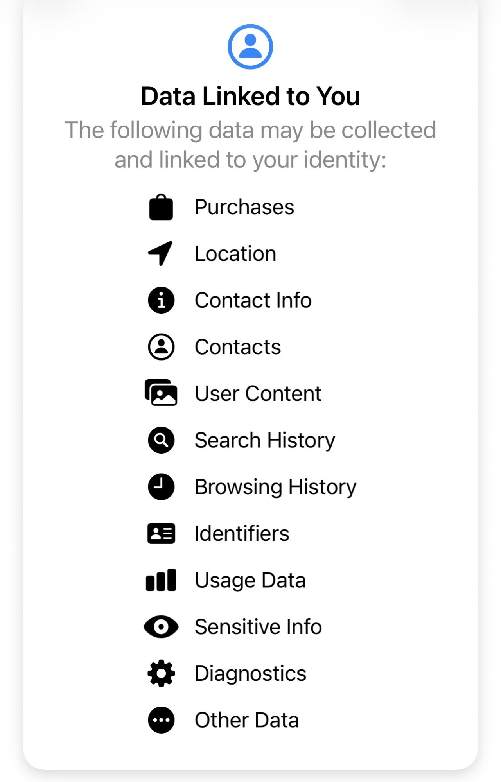The width and height of the screenshot is (501, 782).
Task: Select the Browsing History label
Action: (276, 487)
